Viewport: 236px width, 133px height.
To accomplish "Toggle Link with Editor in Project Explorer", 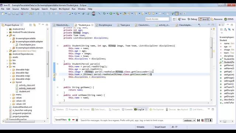I will pyautogui.click(x=34, y=25).
